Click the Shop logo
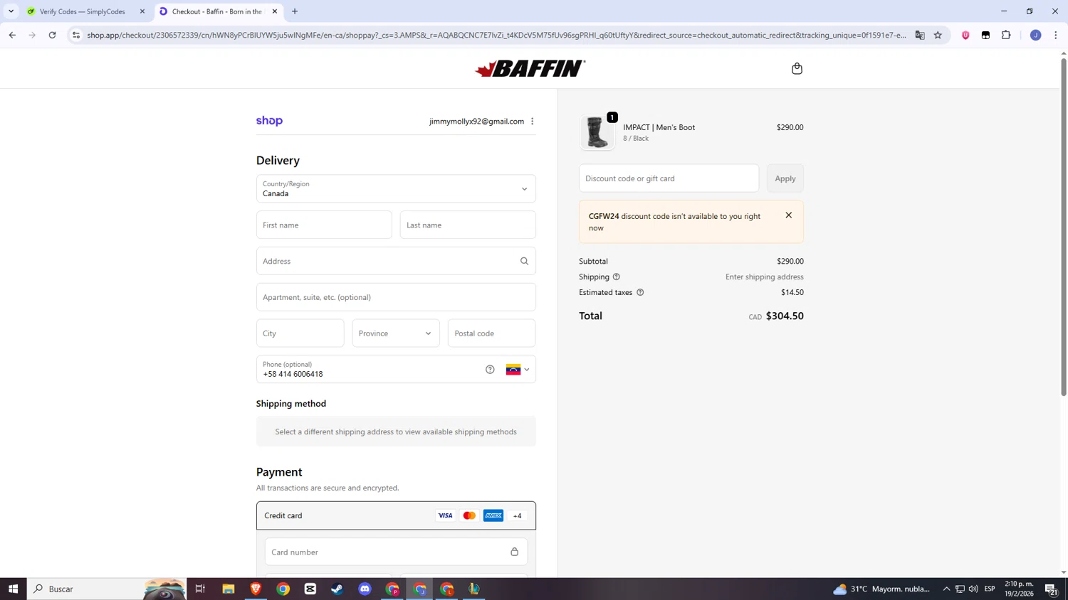Image resolution: width=1068 pixels, height=600 pixels. (x=269, y=121)
